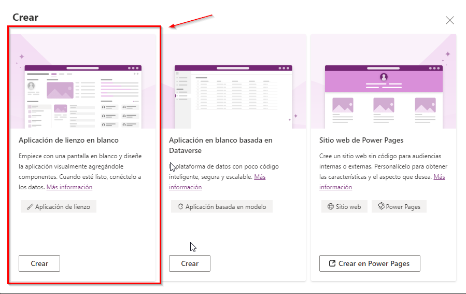Screen dimensions: 466x294
Task: Close the Crear dialog with the X
Action: point(449,20)
